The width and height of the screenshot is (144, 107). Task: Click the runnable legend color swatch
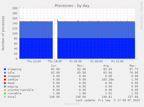pos(5,93)
